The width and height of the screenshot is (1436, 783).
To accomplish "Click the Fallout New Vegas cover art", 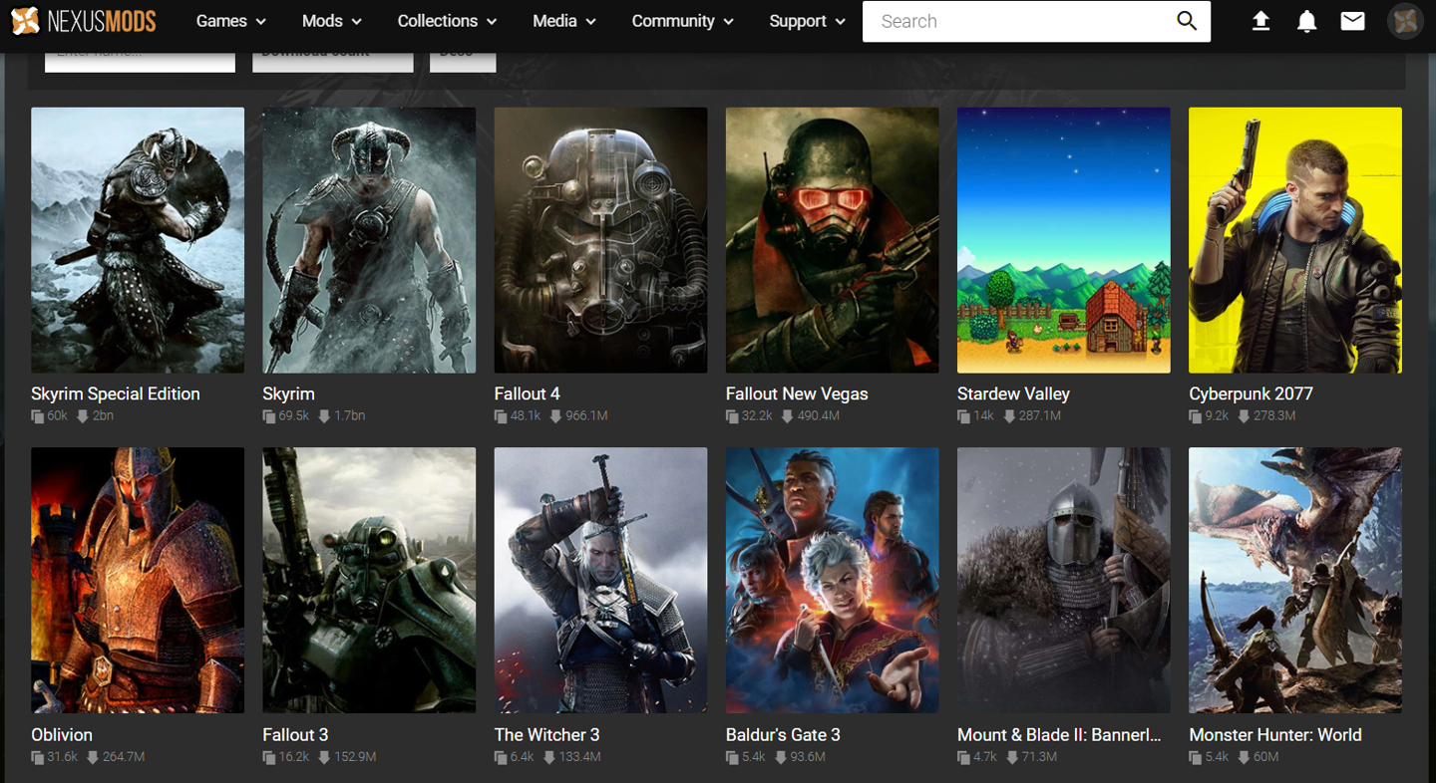I will (x=832, y=240).
